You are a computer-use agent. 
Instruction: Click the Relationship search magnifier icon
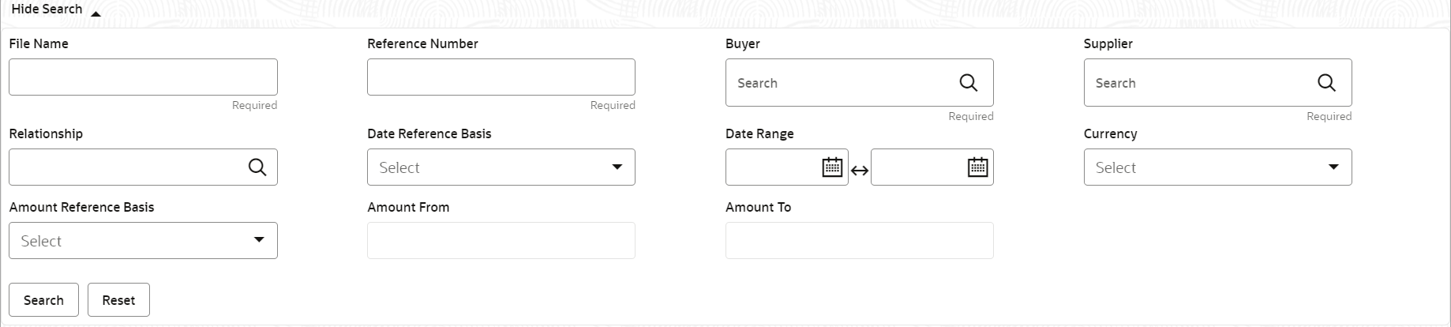257,167
